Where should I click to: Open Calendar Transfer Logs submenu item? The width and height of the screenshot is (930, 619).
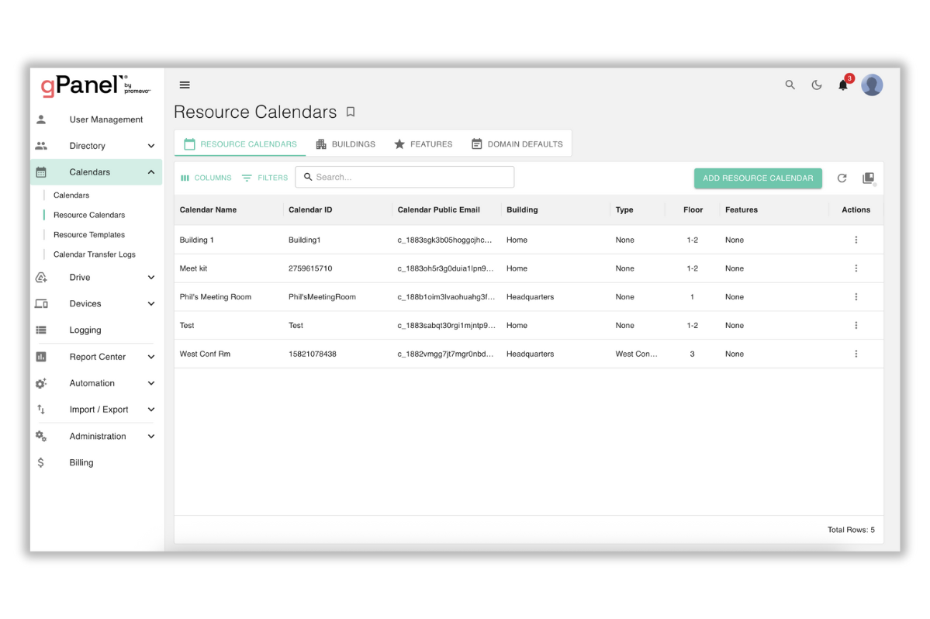(x=95, y=254)
